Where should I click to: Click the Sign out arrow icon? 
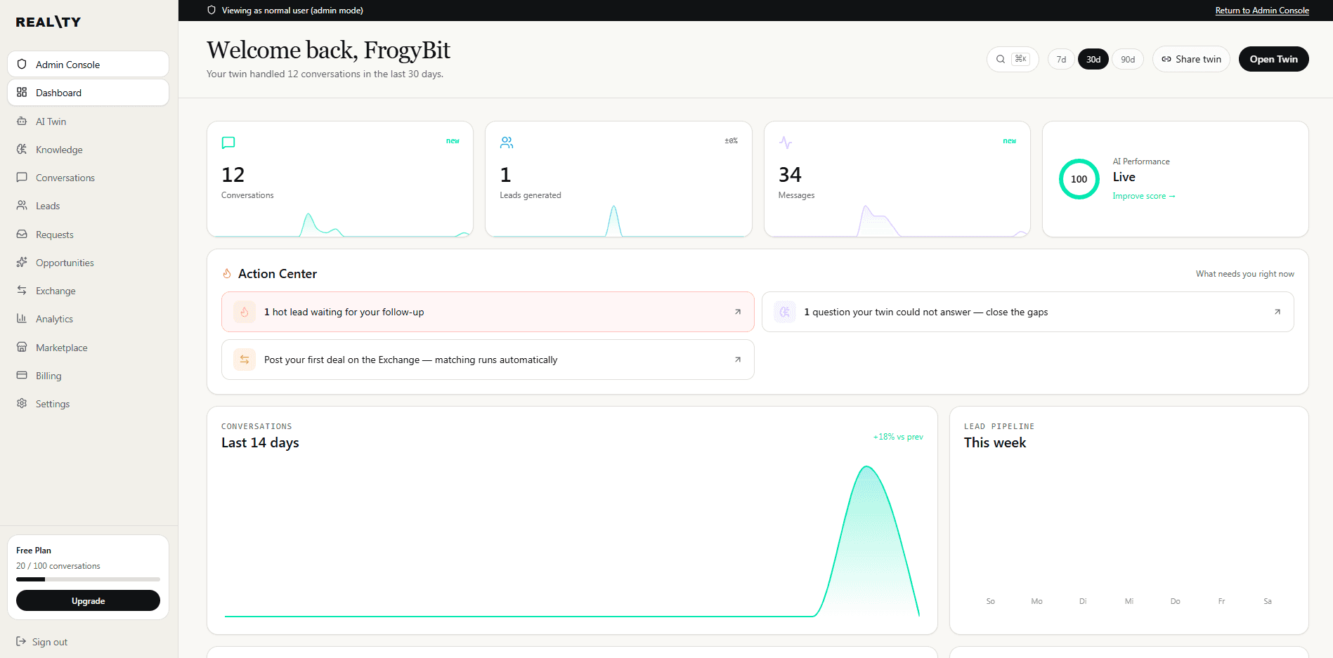click(21, 642)
